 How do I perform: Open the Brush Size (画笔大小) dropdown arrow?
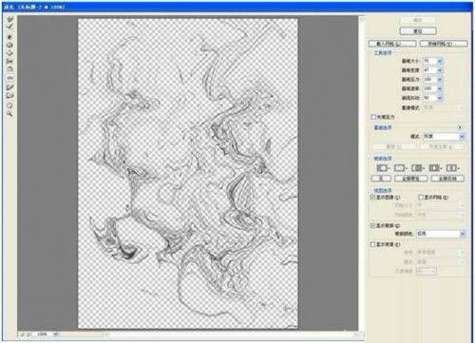440,61
